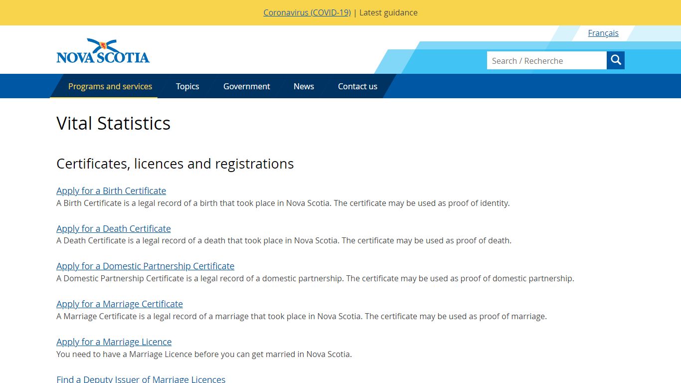
Task: Click the 'Latest guidance' banner text
Action: coord(388,12)
